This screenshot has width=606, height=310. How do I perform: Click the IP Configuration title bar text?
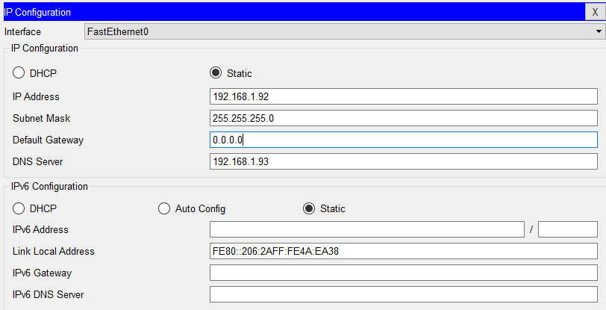(37, 13)
